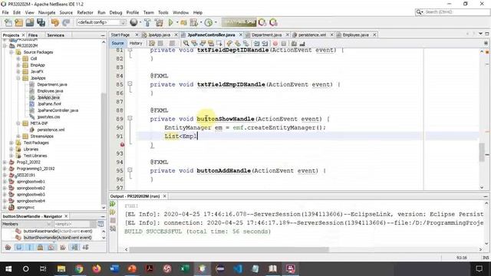Click the error marker at line 92
This screenshot has height=276, width=491.
pyautogui.click(x=122, y=145)
